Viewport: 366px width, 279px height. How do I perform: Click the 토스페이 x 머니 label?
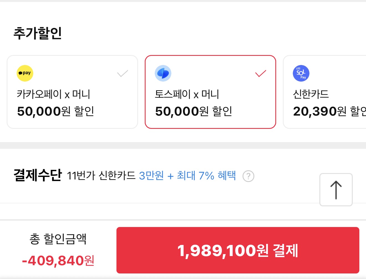(x=187, y=94)
